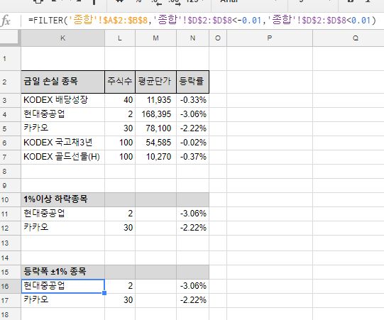
Task: Click the 54,585 cell
Action: (155, 143)
